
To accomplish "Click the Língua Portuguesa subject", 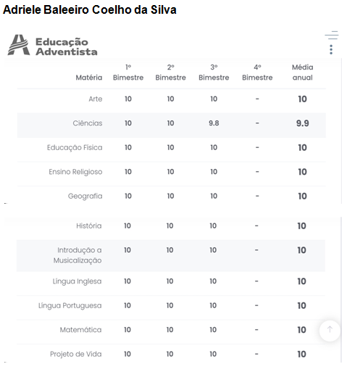I will (70, 306).
